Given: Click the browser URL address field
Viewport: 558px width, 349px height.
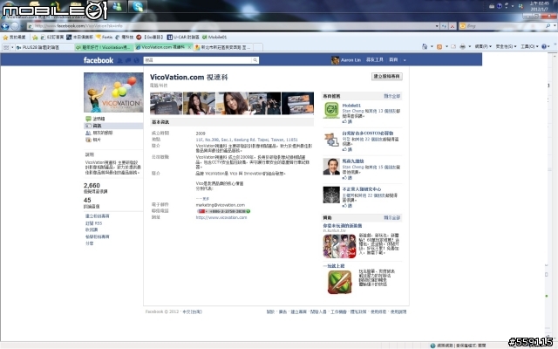Looking at the screenshot, I should pos(231,26).
